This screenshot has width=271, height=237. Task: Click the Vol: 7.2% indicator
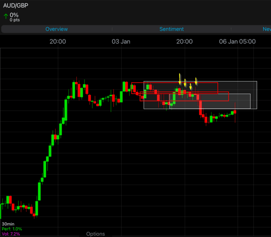click(11, 234)
